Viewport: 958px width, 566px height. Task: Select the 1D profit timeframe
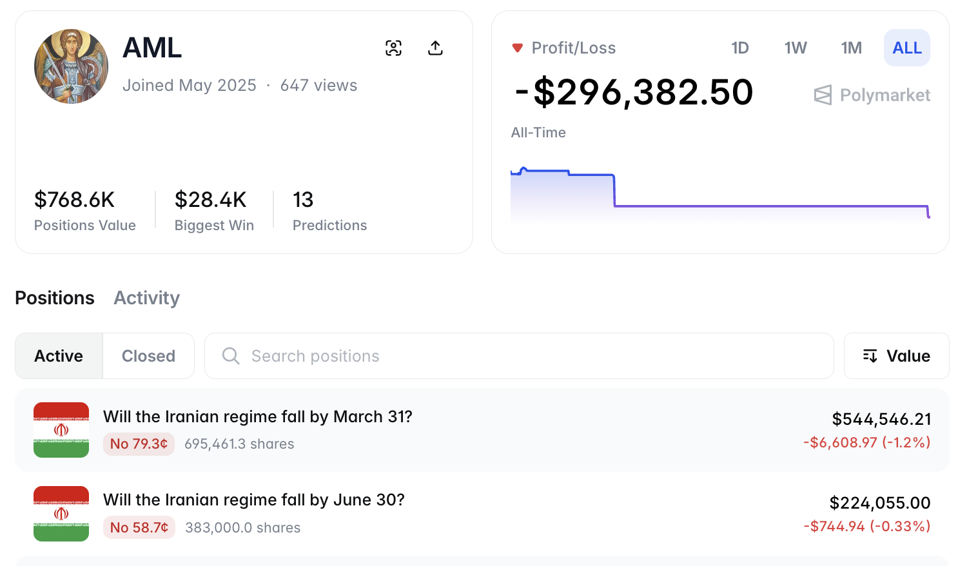(739, 48)
